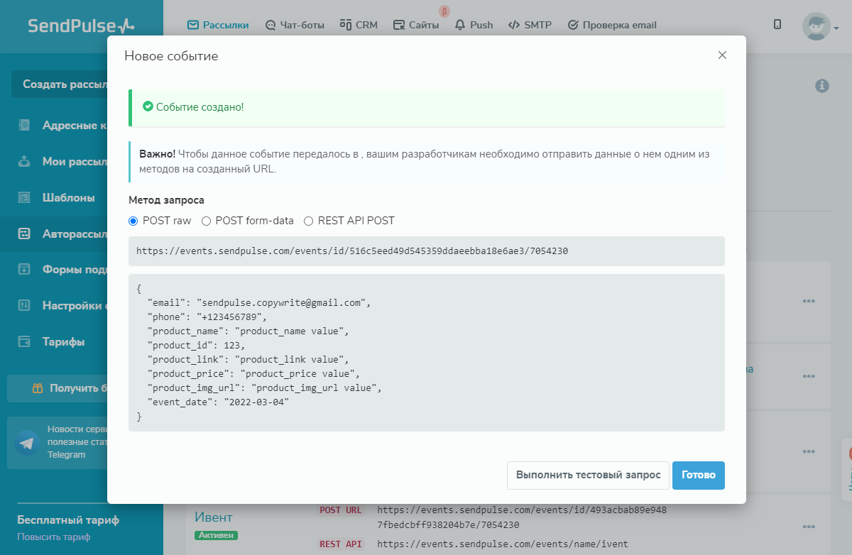Click the Push bell icon

click(x=460, y=25)
